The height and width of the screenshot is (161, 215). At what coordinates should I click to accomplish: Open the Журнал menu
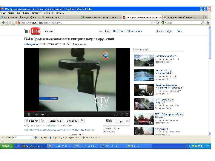coord(26,13)
